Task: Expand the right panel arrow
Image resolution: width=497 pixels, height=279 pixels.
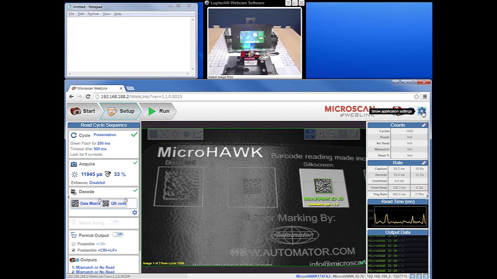Action: (x=427, y=196)
